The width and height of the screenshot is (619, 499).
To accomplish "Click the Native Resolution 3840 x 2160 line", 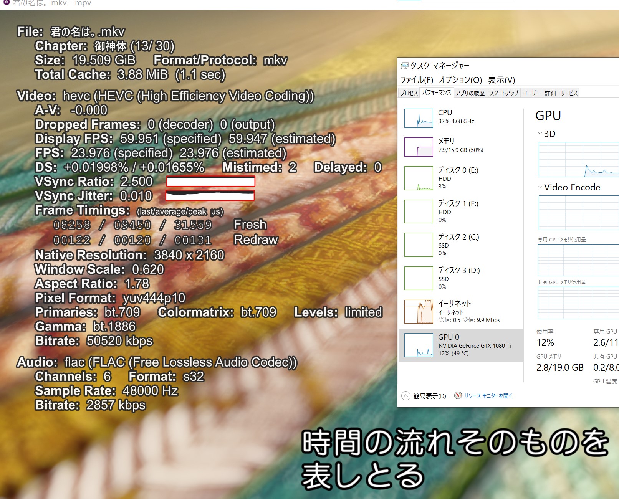I will (130, 255).
